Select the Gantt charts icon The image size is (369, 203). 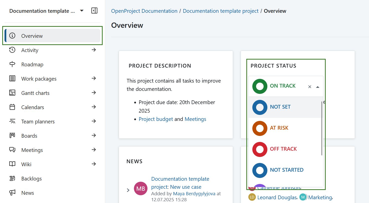[12, 93]
